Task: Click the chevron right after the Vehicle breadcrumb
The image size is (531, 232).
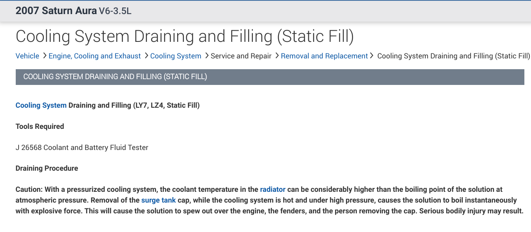Action: click(x=45, y=56)
